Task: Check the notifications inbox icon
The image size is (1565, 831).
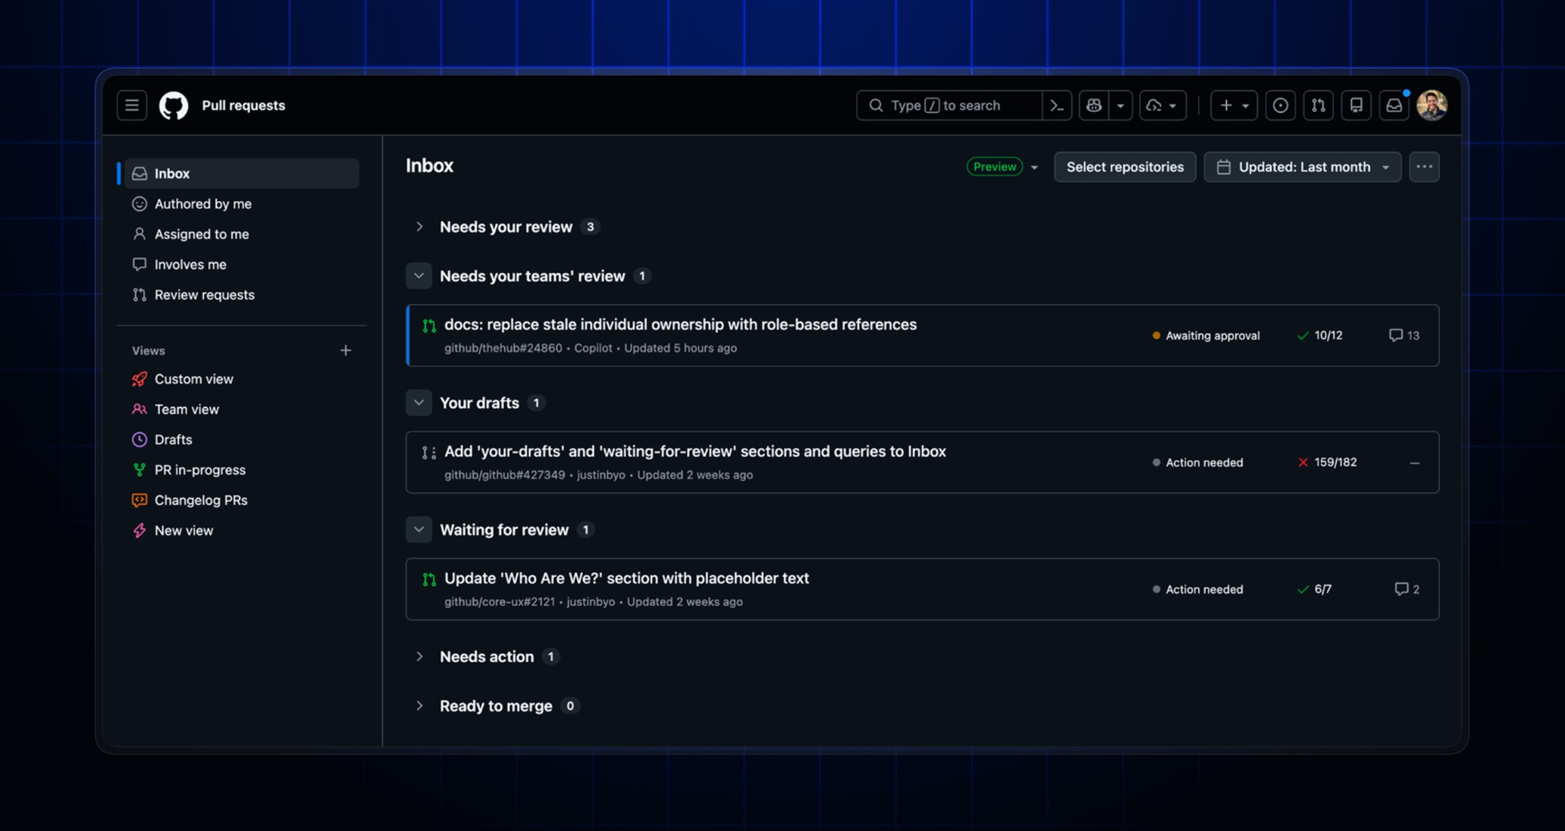Action: coord(1394,105)
